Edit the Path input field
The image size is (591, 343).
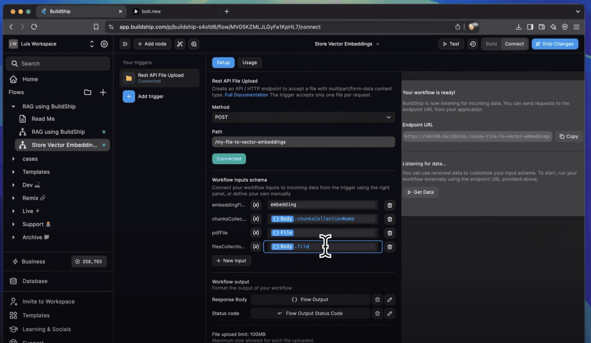click(303, 142)
